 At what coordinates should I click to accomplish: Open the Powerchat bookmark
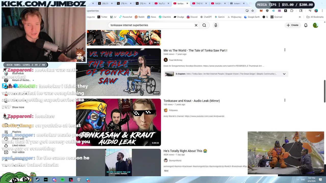point(125,17)
